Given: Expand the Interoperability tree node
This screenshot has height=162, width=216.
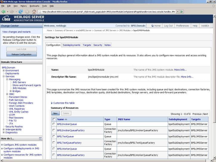Looking at the screenshot, I should pyautogui.click(x=4, y=129).
